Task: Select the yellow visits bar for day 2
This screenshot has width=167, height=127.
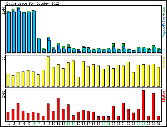Action: (x=13, y=81)
